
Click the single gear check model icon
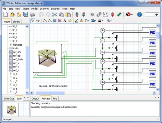[x=92, y=14]
